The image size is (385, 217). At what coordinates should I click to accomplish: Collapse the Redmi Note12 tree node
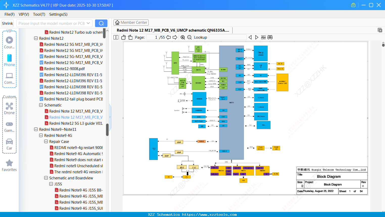(x=36, y=38)
